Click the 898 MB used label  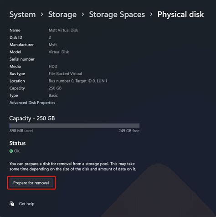click(x=21, y=131)
